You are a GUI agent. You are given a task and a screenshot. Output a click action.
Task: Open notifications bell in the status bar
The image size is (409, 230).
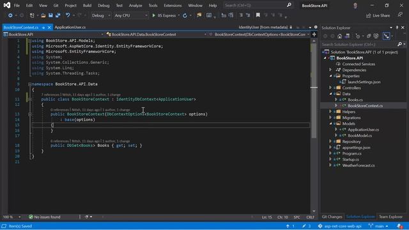point(399,226)
